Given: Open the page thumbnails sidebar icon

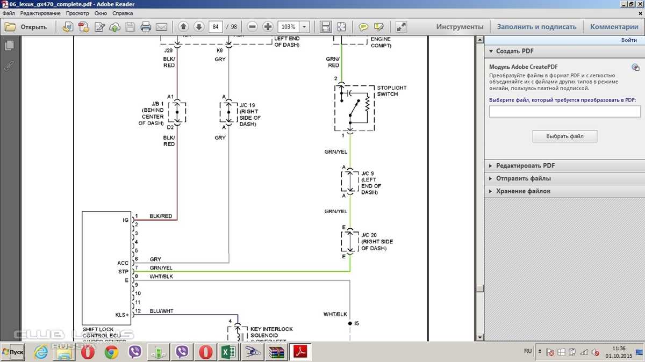Looking at the screenshot, I should tap(9, 46).
